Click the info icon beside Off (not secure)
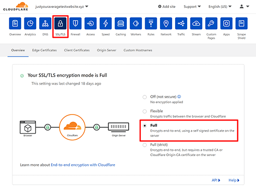Image resolution: width=256 pixels, height=187 pixels. (179, 96)
